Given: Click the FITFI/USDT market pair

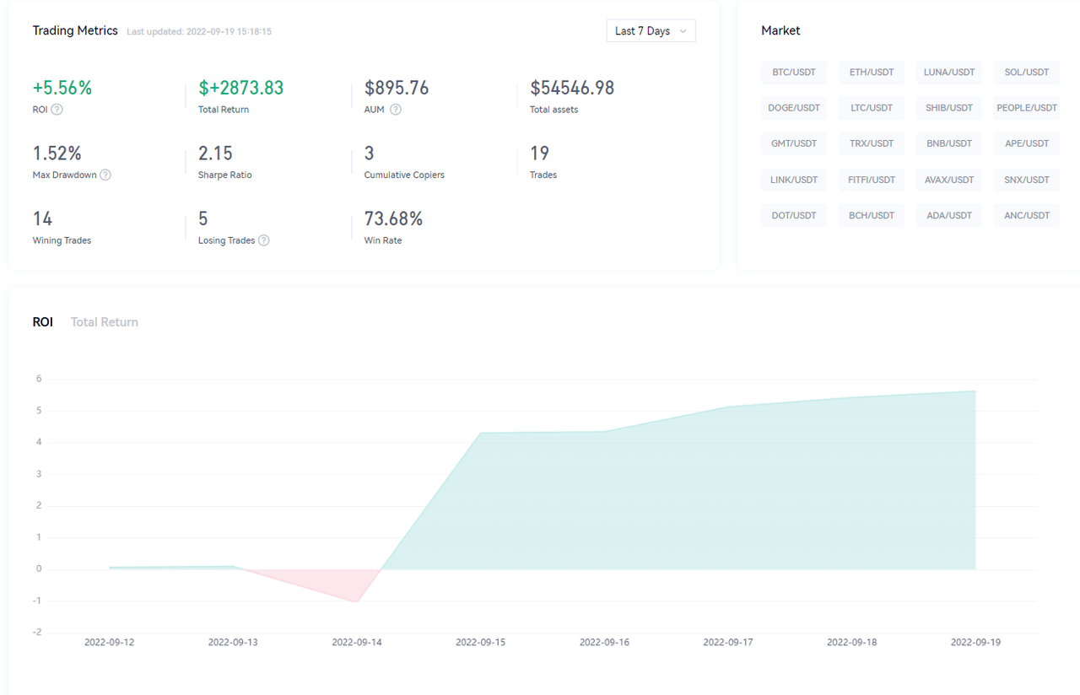Looking at the screenshot, I should pyautogui.click(x=872, y=180).
